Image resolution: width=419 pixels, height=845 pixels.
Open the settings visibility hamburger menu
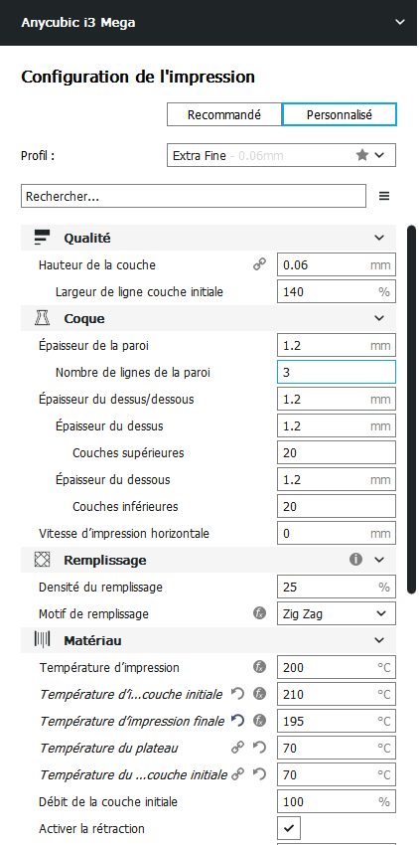[384, 196]
